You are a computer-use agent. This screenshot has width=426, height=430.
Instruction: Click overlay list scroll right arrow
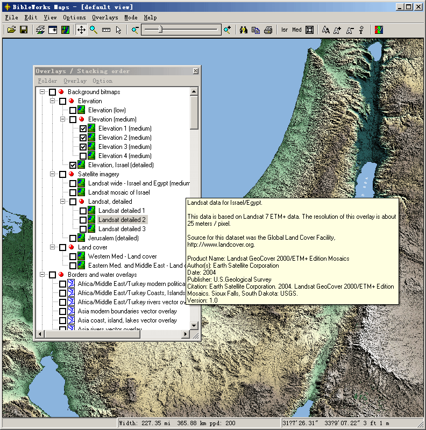pyautogui.click(x=186, y=334)
